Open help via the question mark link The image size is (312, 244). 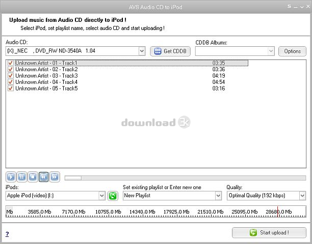point(7,234)
